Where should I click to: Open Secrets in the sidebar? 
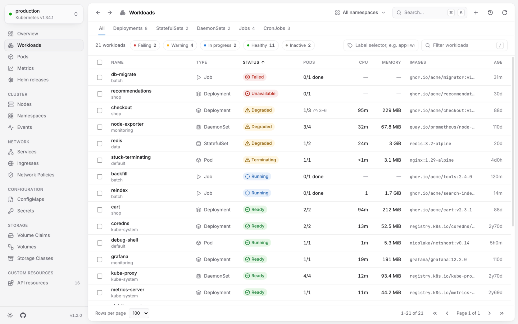click(44, 211)
